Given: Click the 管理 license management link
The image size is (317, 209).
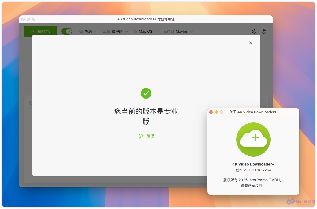Looking at the screenshot, I should (x=146, y=136).
